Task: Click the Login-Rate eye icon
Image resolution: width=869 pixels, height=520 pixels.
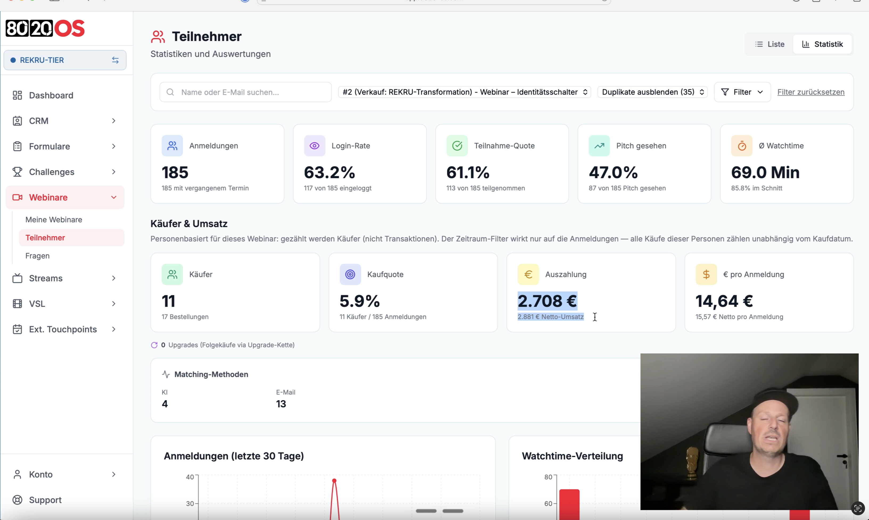Action: (314, 146)
